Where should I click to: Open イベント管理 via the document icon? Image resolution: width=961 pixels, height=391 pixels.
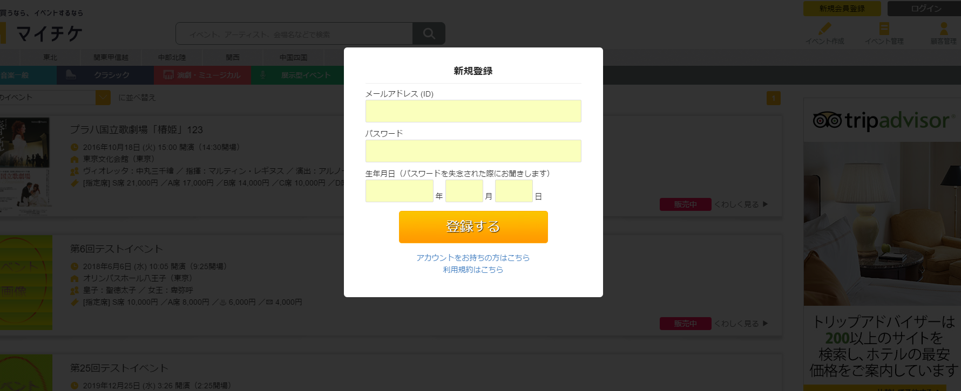pyautogui.click(x=884, y=29)
